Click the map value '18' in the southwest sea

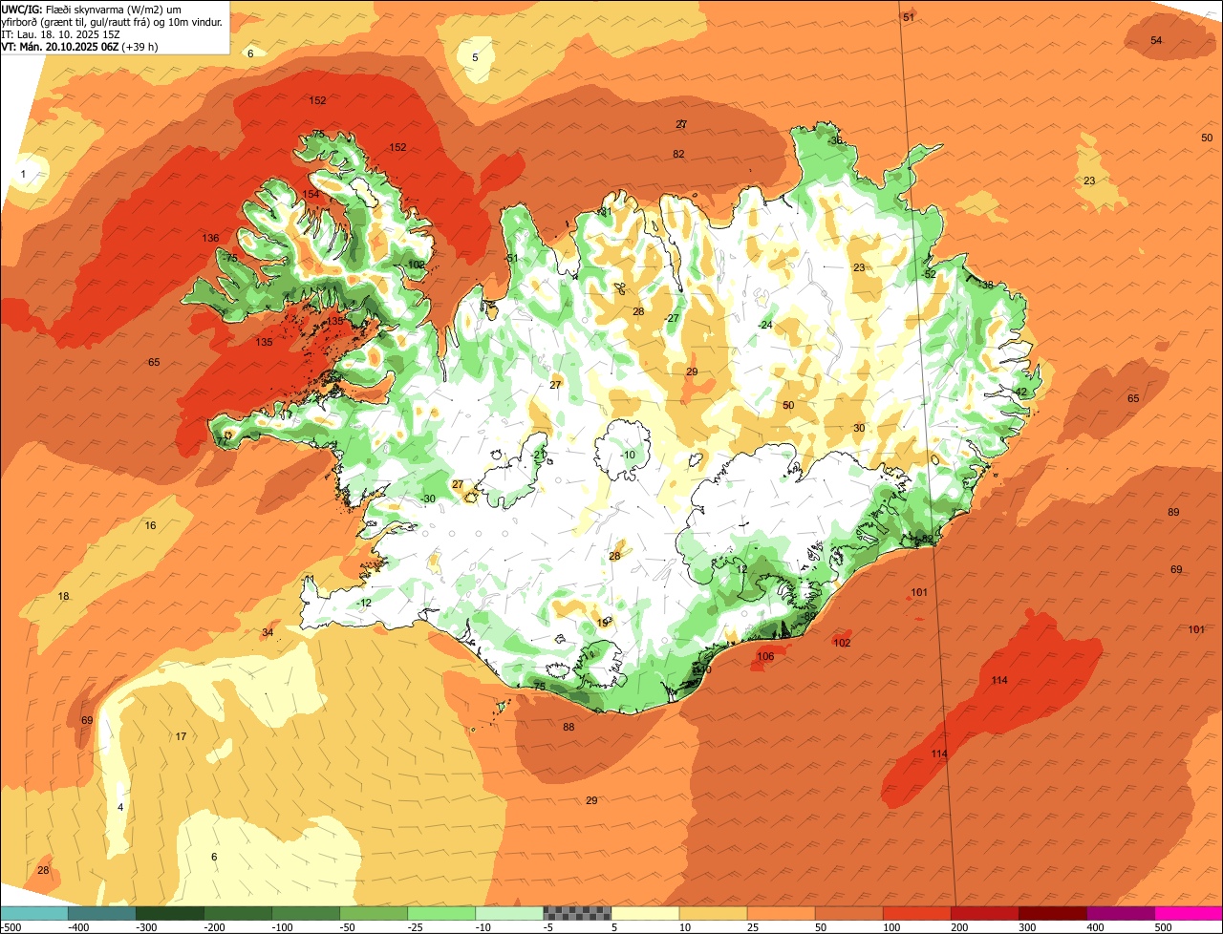coord(63,596)
